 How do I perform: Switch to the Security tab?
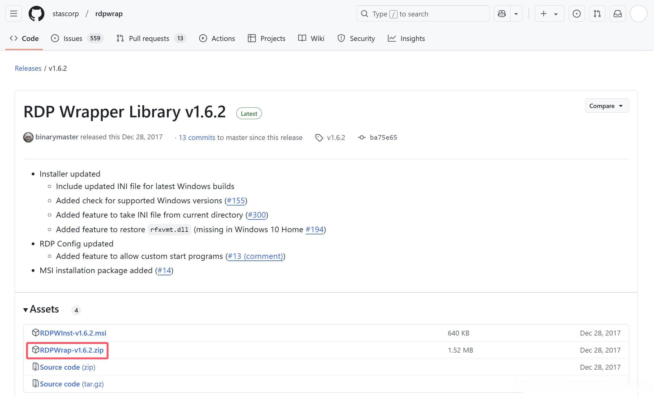tap(356, 38)
